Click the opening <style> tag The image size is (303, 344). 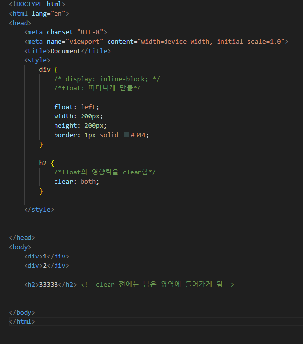(x=37, y=60)
